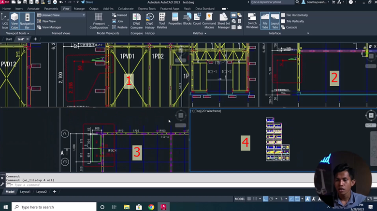Click Cascade windows
Viewport: 377px width, 211px height.
pos(289,27)
